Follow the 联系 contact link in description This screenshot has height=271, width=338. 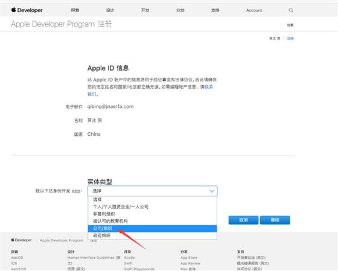209,87
